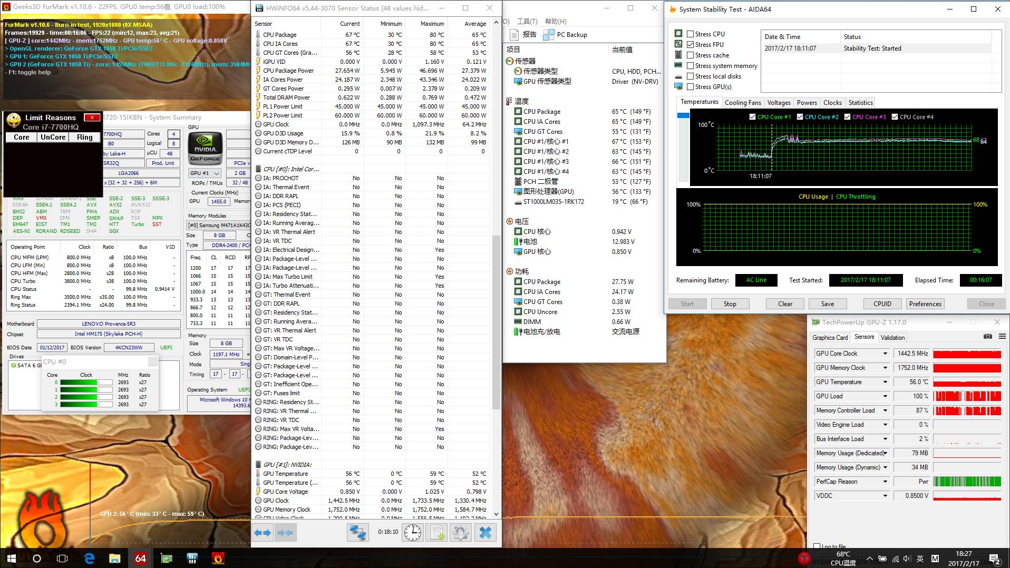Open Video Engine Load sensor dropdown
This screenshot has height=568, width=1010.
tap(885, 425)
